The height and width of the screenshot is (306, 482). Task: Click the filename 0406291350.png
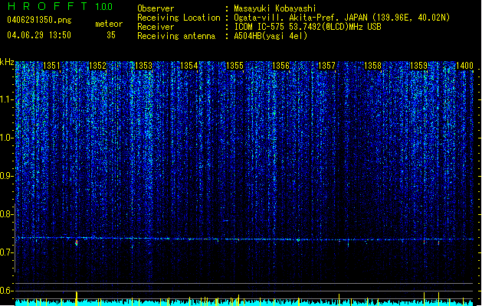pyautogui.click(x=39, y=20)
